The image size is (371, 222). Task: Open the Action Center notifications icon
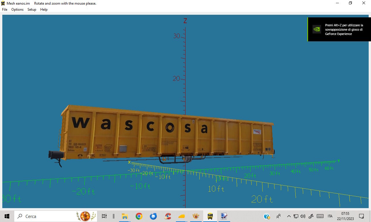coord(362,216)
